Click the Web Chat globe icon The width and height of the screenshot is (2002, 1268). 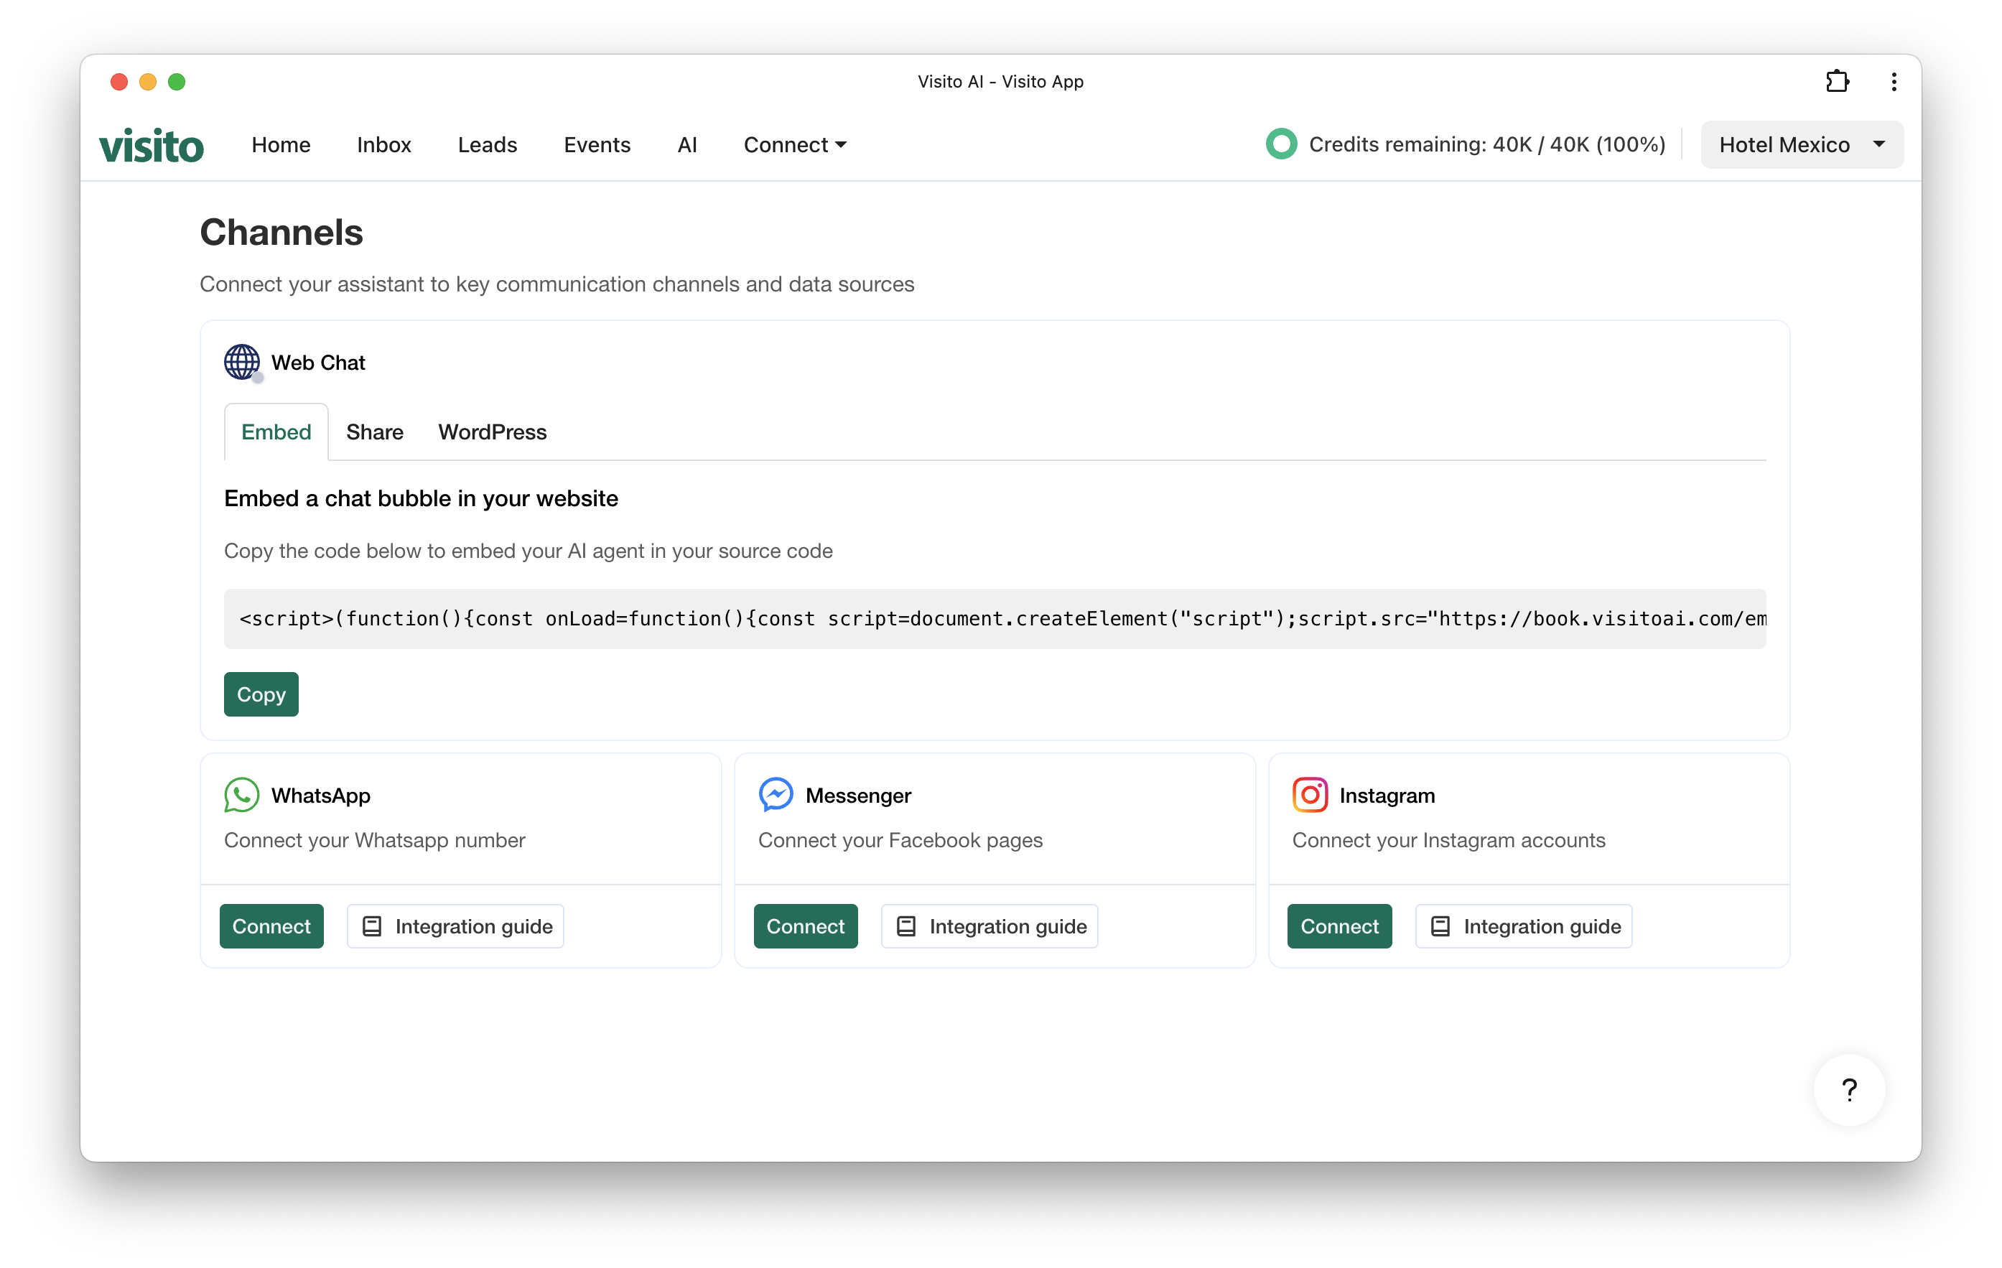(241, 362)
